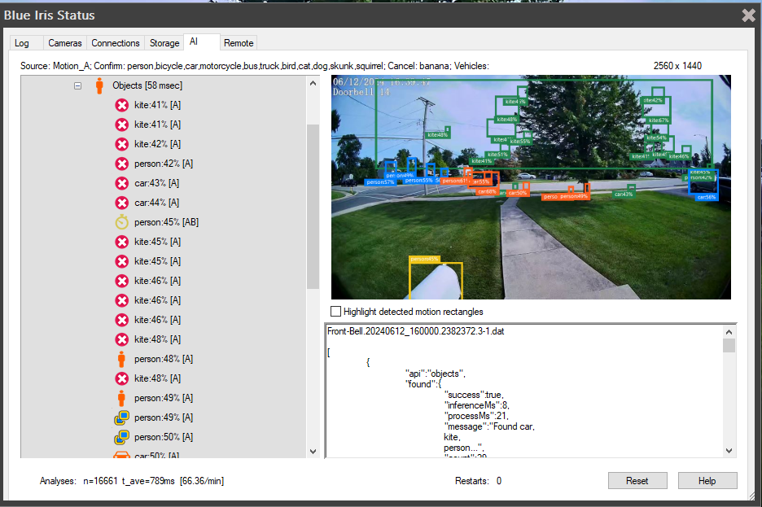Click the Analyses n=16661 statistics text
762x507 pixels.
pos(132,481)
